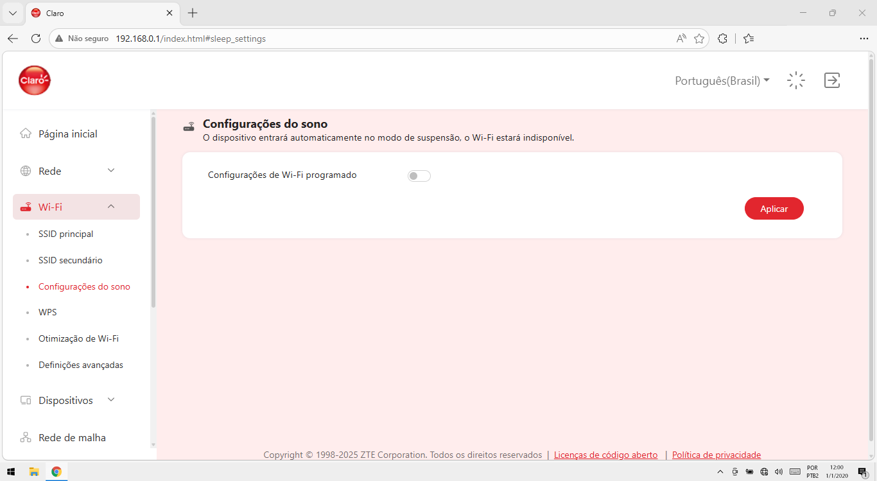Click the browser refresh icon
This screenshot has width=877, height=481.
(x=36, y=39)
